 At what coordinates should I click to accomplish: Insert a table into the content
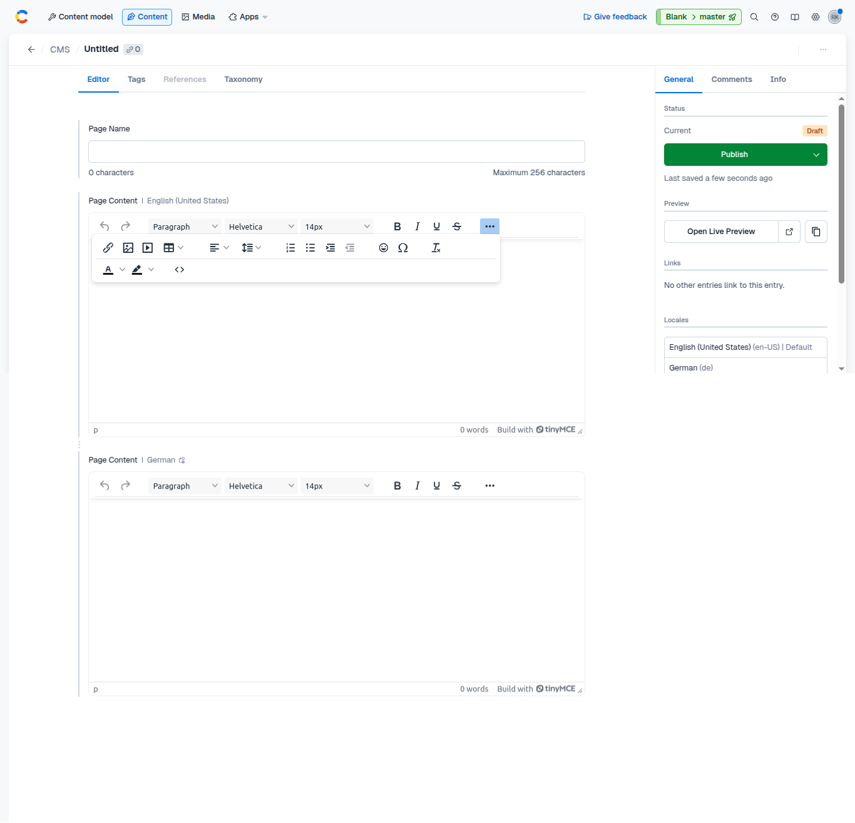coord(170,247)
